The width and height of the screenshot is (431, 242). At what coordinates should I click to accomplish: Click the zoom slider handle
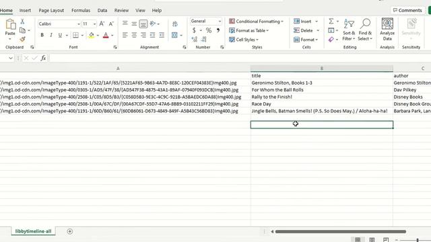coord(418,240)
